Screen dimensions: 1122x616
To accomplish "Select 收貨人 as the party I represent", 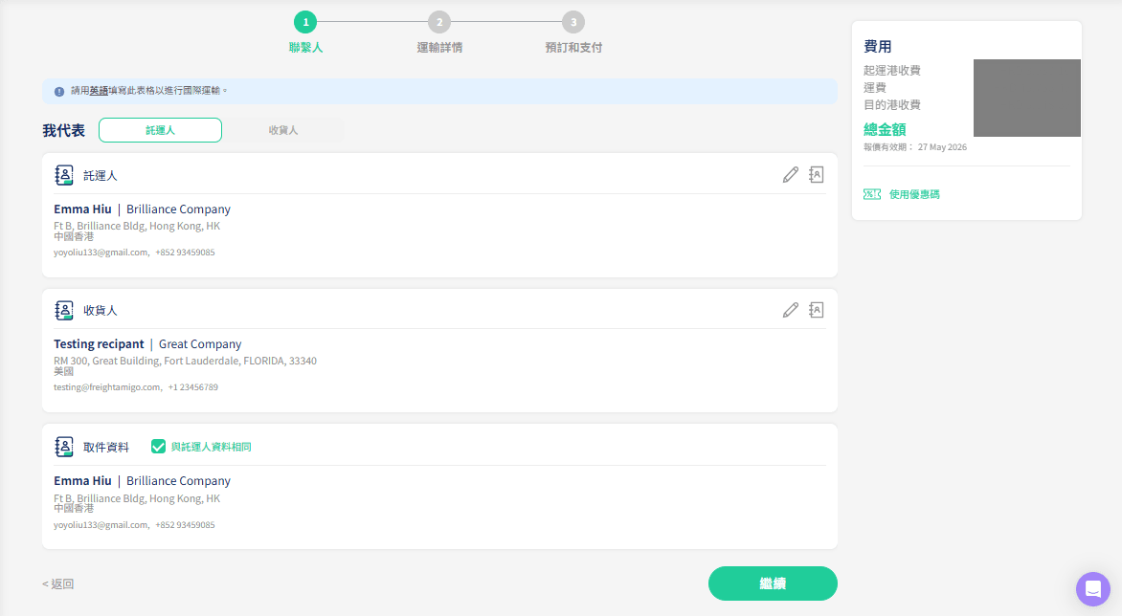I will coord(283,130).
